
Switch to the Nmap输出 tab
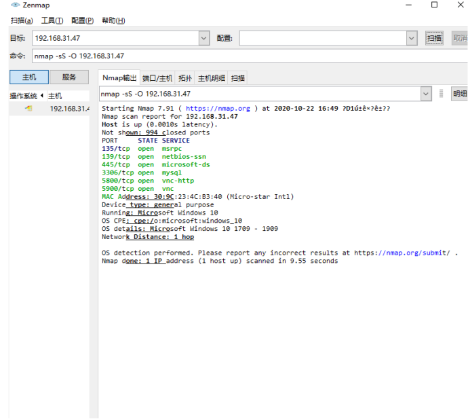(x=119, y=78)
